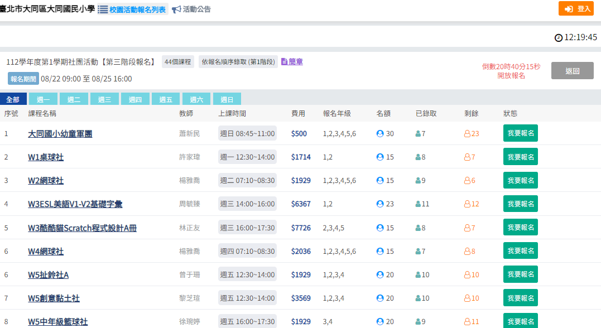
Task: Switch to the 週一 tab
Action: click(43, 100)
